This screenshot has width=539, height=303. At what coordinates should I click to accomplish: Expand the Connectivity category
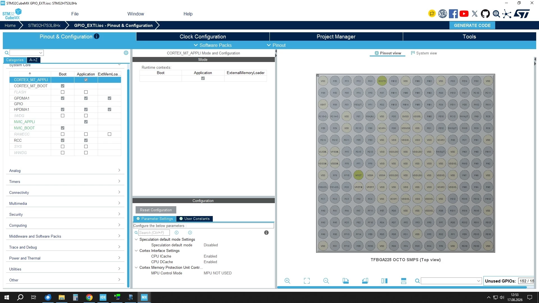(x=65, y=192)
